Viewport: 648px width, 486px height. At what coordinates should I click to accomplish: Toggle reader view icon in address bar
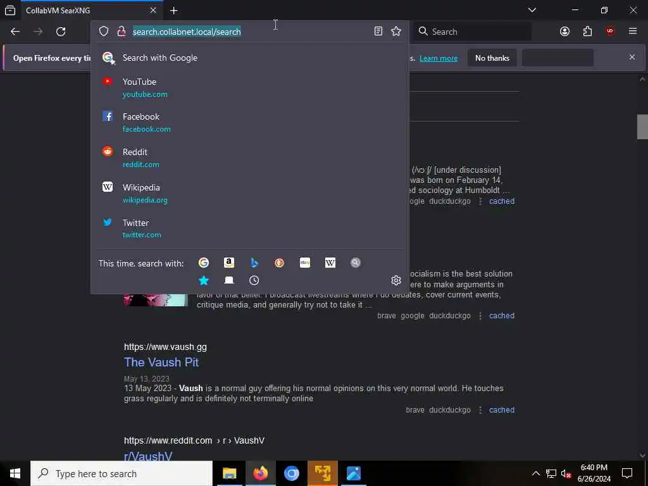click(378, 32)
